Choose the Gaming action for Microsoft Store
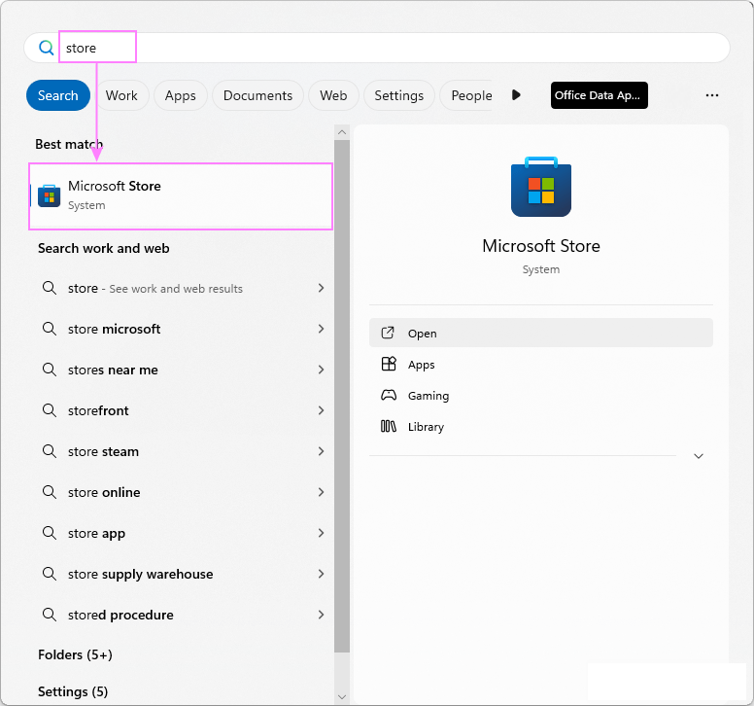This screenshot has height=706, width=754. click(541, 396)
